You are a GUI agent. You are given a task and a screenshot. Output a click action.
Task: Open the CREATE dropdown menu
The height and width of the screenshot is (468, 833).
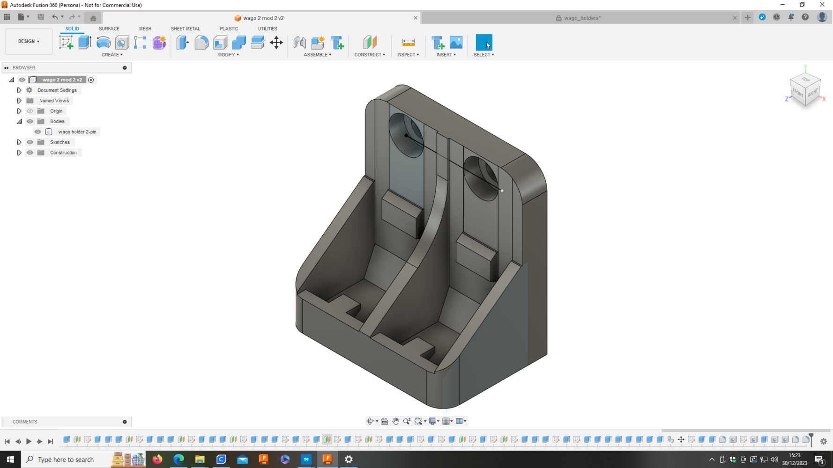coord(112,55)
